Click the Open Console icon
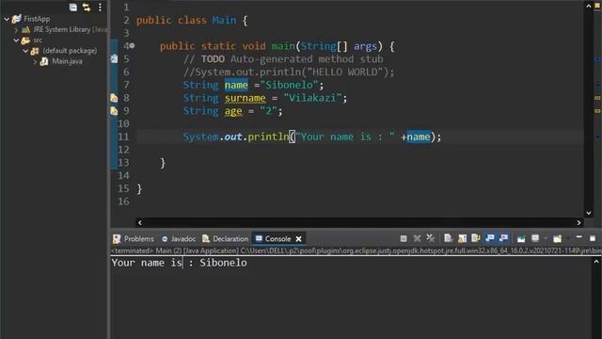The height and width of the screenshot is (339, 602). coord(557,238)
